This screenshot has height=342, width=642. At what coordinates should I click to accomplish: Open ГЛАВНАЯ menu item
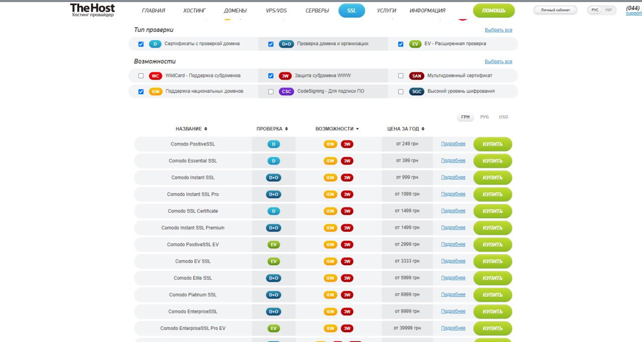pyautogui.click(x=153, y=11)
